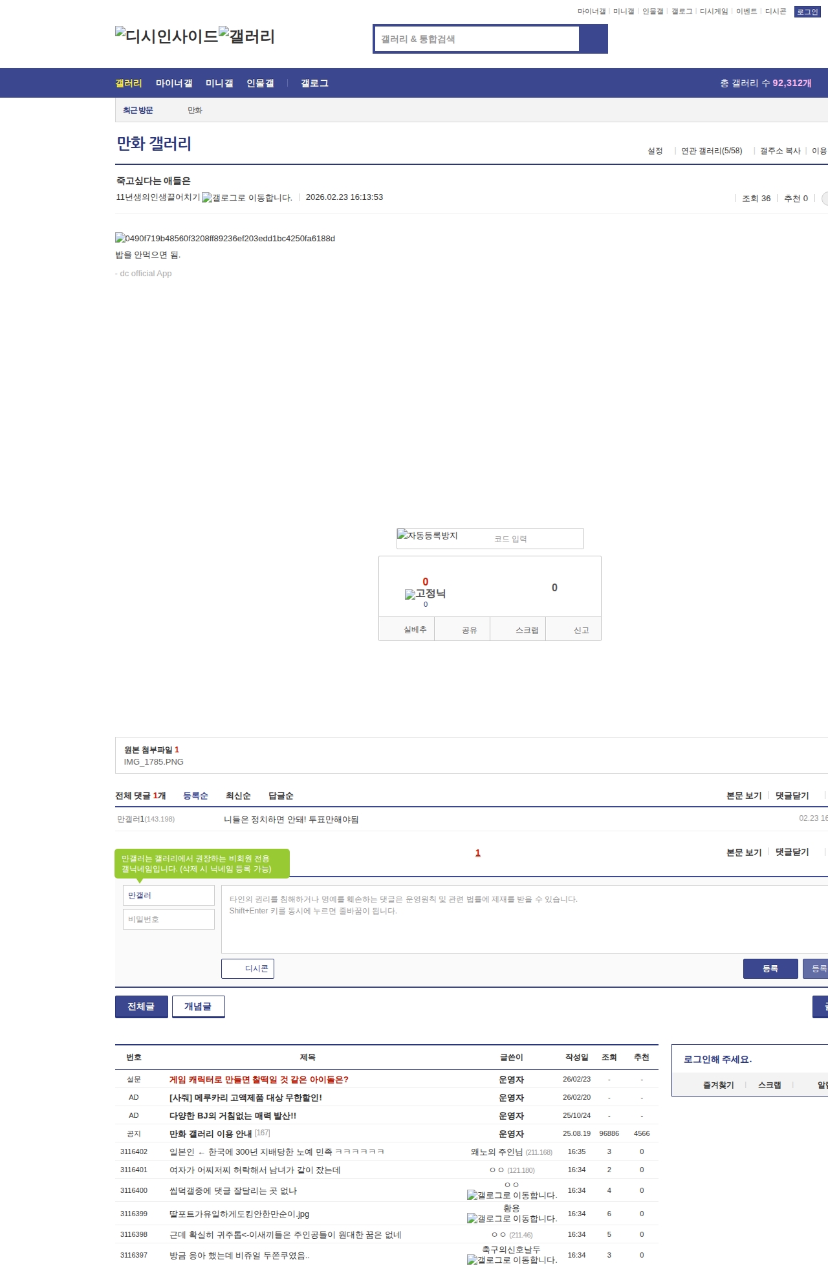
Task: Click commenter 만갤러1(143.198)
Action: click(x=146, y=819)
